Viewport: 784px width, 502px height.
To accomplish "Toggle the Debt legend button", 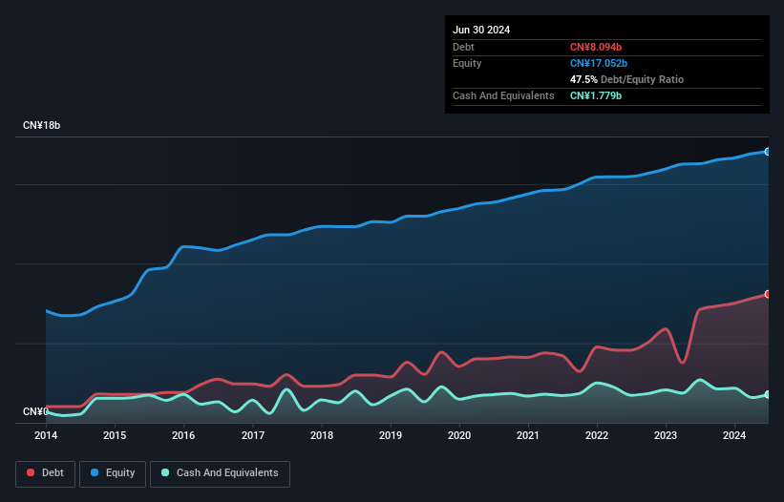I will pyautogui.click(x=46, y=473).
